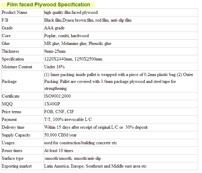Click the Delivery time label

[x=13, y=127]
